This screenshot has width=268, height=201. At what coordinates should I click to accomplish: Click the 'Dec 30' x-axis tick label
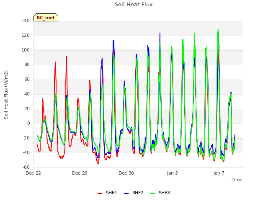coord(126,173)
